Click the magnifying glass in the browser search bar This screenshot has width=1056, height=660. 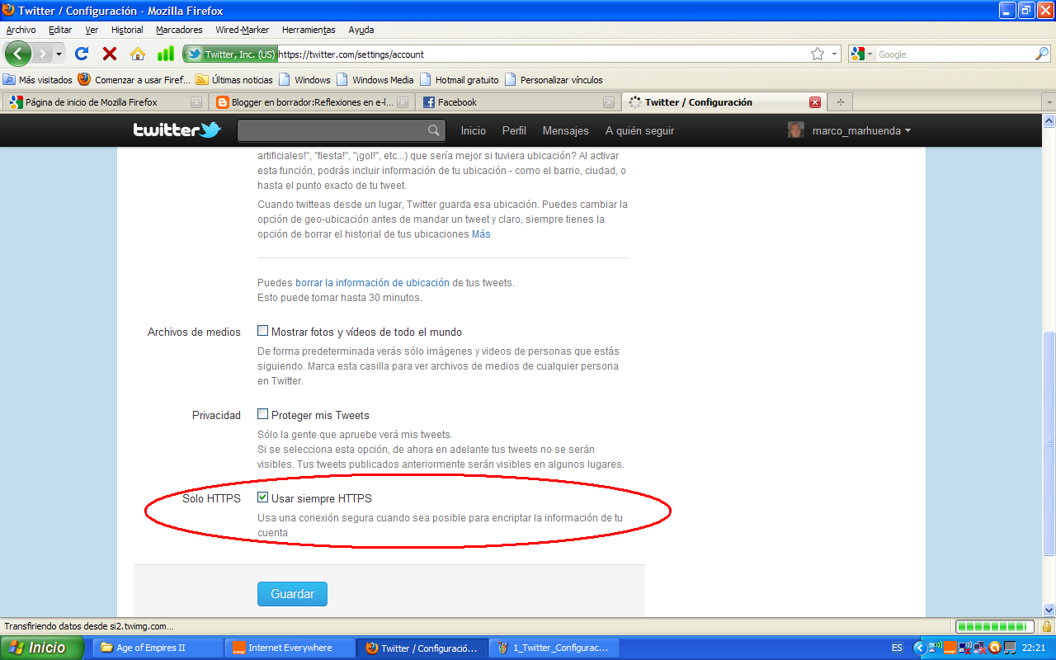pyautogui.click(x=1042, y=54)
